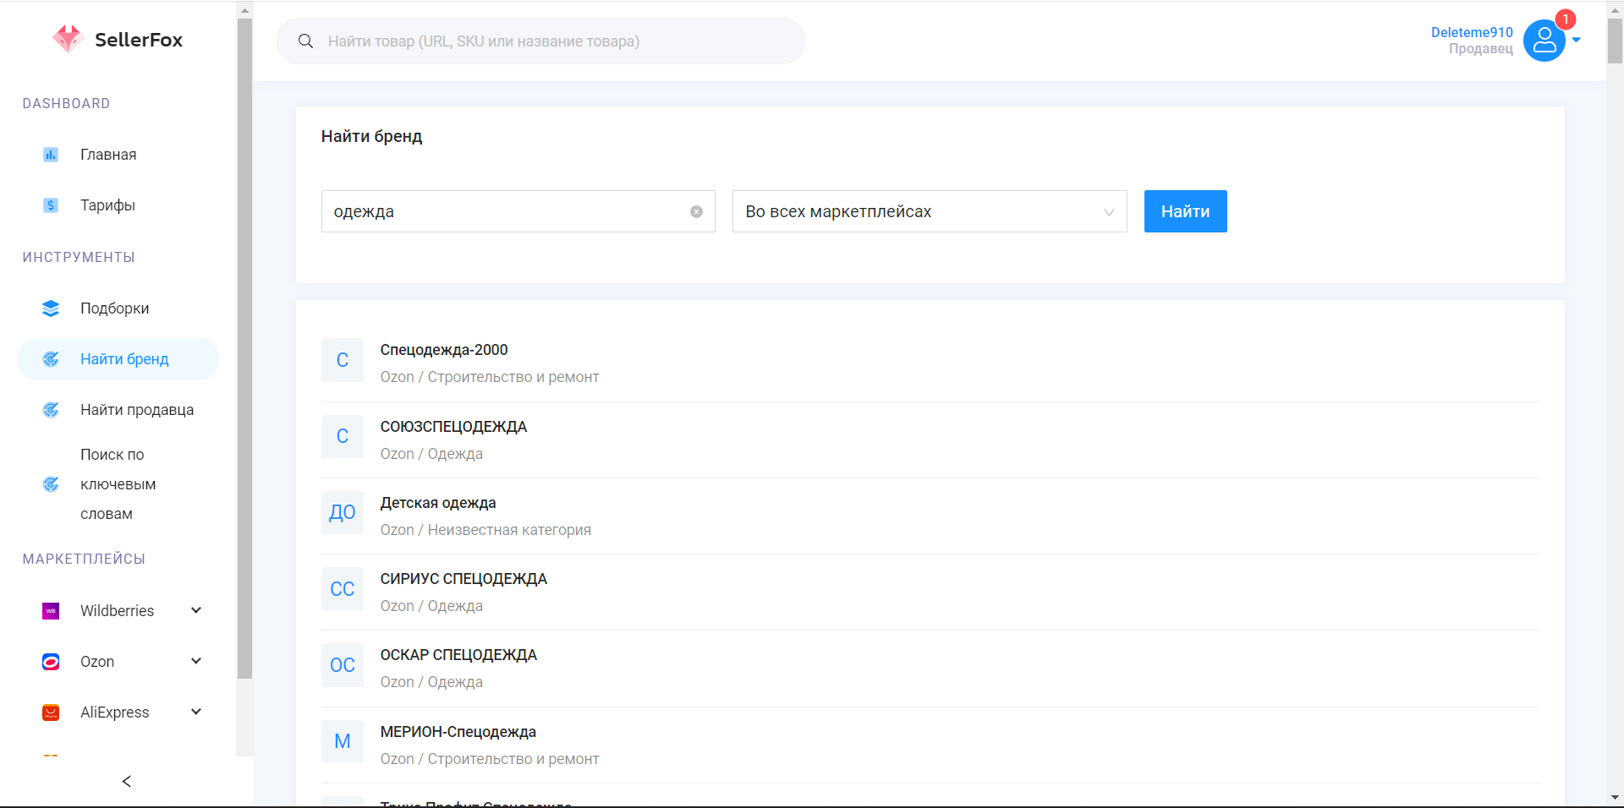Click the SellerFox brand name text
The width and height of the screenshot is (1624, 808).
tap(139, 40)
